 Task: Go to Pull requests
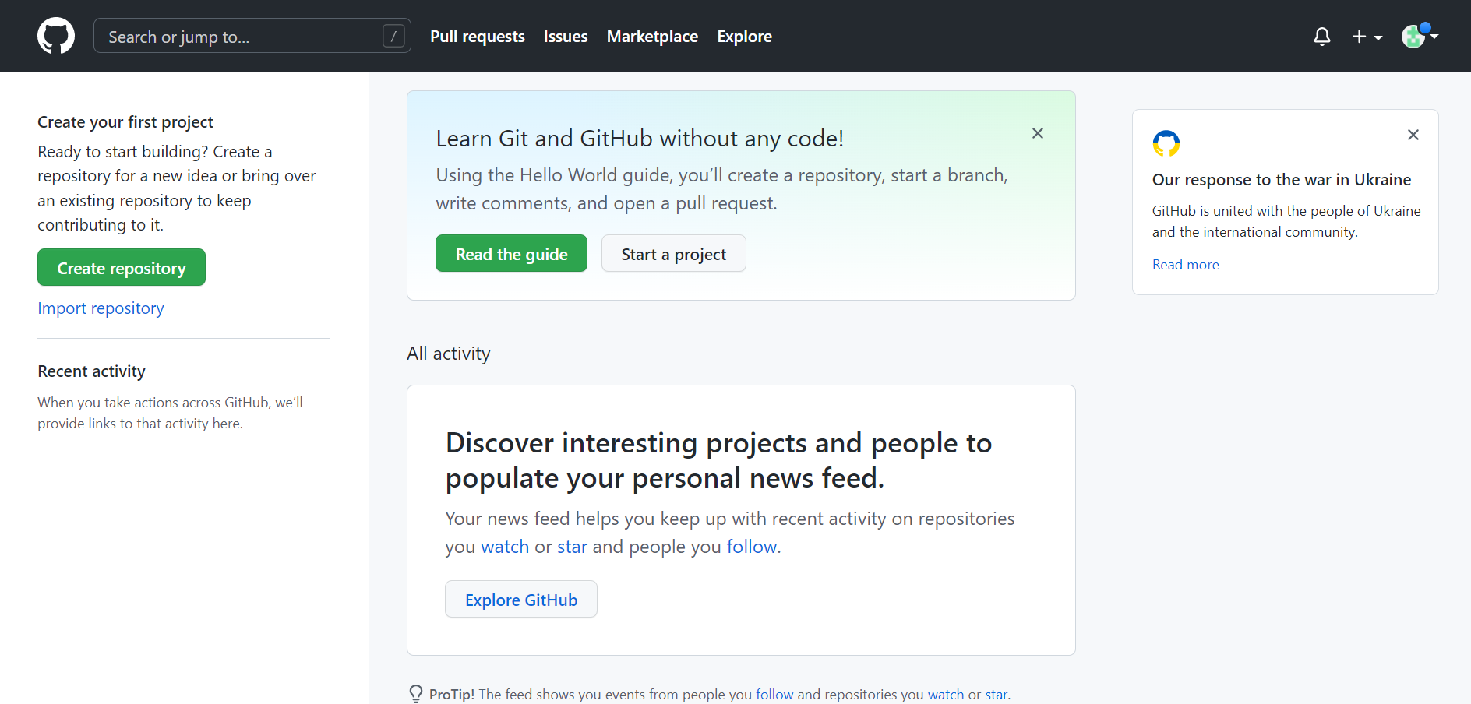pyautogui.click(x=478, y=37)
